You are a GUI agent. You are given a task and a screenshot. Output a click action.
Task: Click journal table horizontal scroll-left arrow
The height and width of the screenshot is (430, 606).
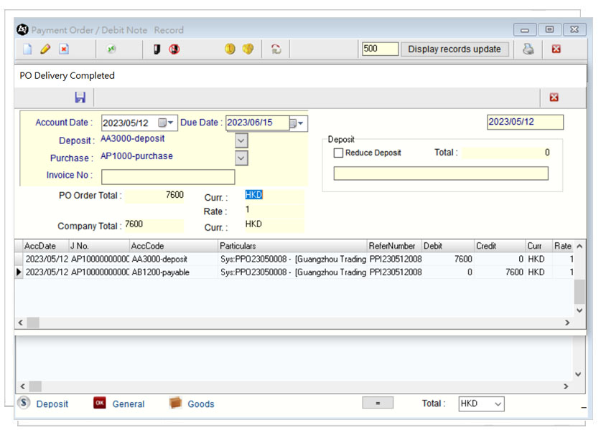click(21, 322)
